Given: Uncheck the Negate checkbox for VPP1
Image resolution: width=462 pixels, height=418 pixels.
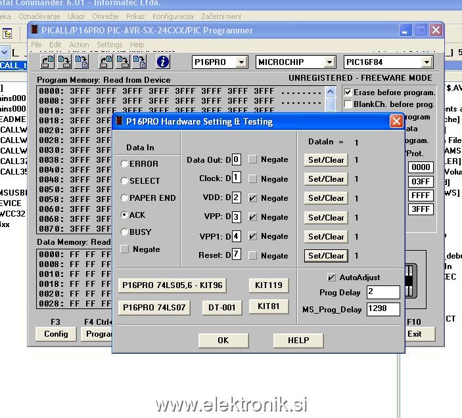Looking at the screenshot, I should coord(252,236).
